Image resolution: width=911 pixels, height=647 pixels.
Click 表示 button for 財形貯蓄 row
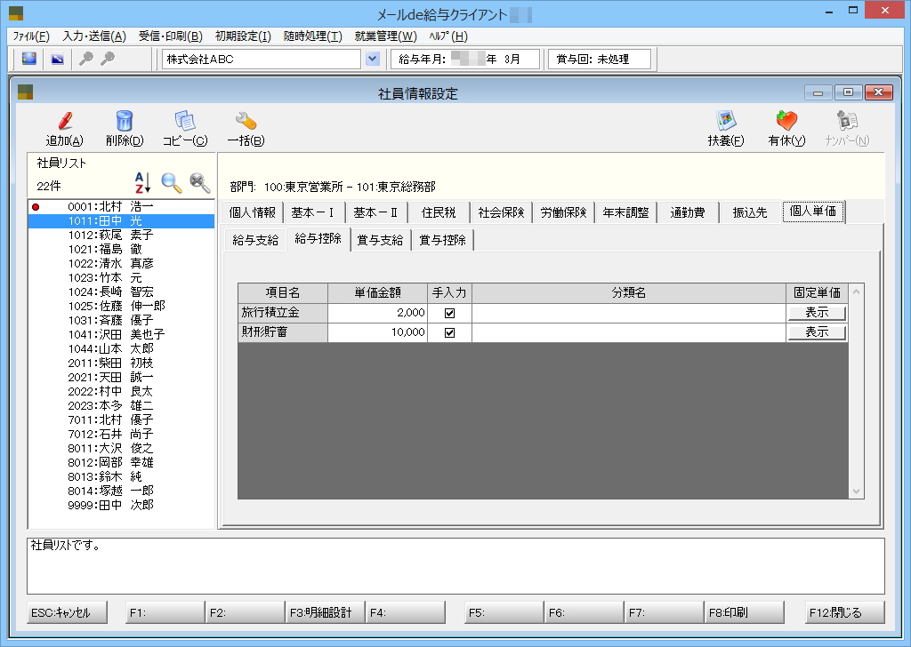tap(817, 331)
